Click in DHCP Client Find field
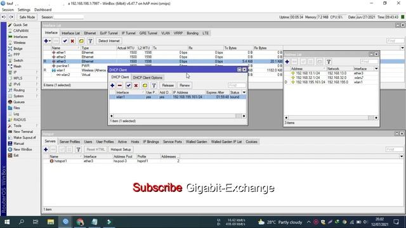The height and width of the screenshot is (228, 406). (237, 85)
